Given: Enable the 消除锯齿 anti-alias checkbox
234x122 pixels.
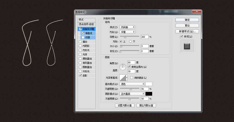Looking at the screenshot, I should (x=132, y=78).
